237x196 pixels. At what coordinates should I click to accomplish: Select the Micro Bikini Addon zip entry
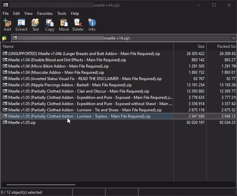[x=58, y=66]
